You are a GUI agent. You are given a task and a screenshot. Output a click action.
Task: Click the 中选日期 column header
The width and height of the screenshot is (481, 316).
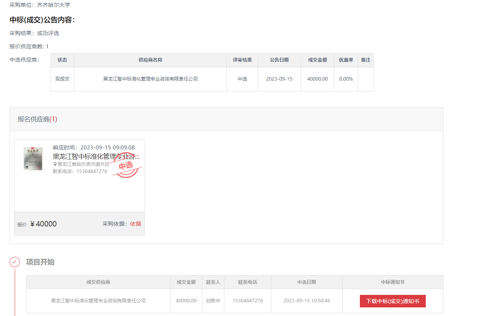306,282
